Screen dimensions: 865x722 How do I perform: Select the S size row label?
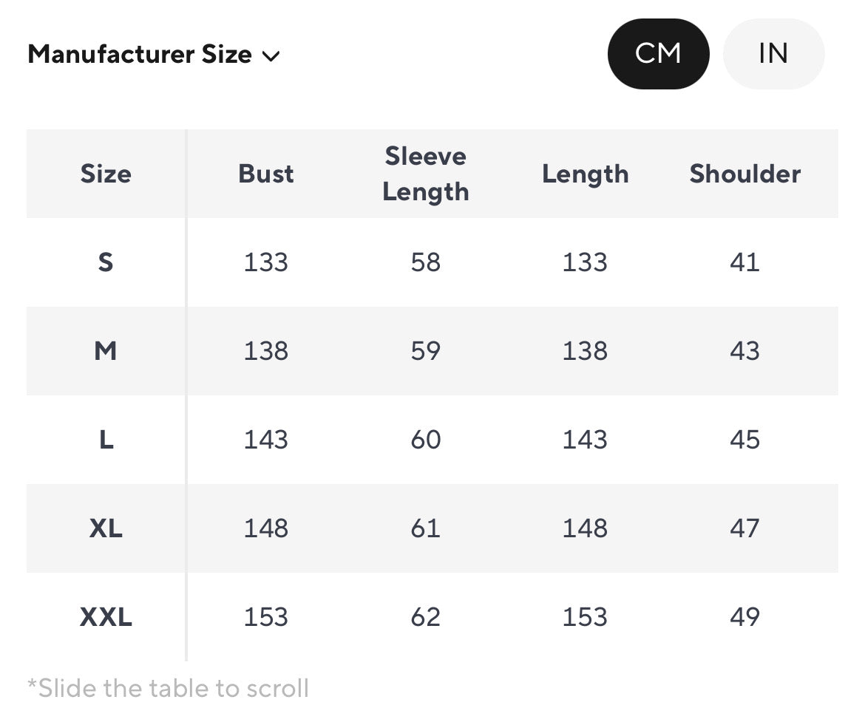point(106,262)
